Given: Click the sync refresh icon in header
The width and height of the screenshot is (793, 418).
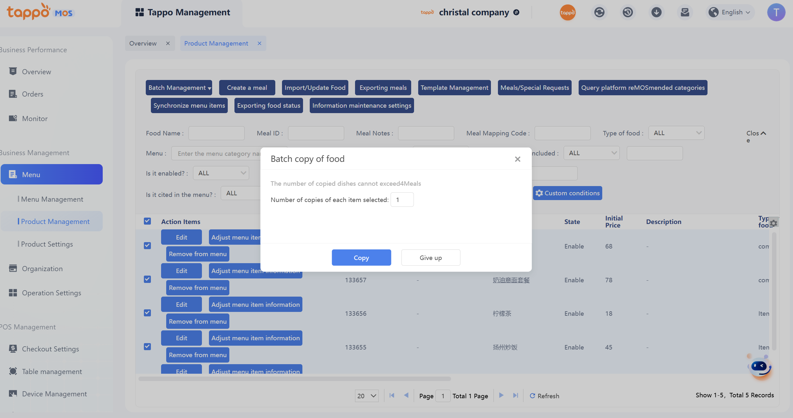Looking at the screenshot, I should (x=599, y=12).
